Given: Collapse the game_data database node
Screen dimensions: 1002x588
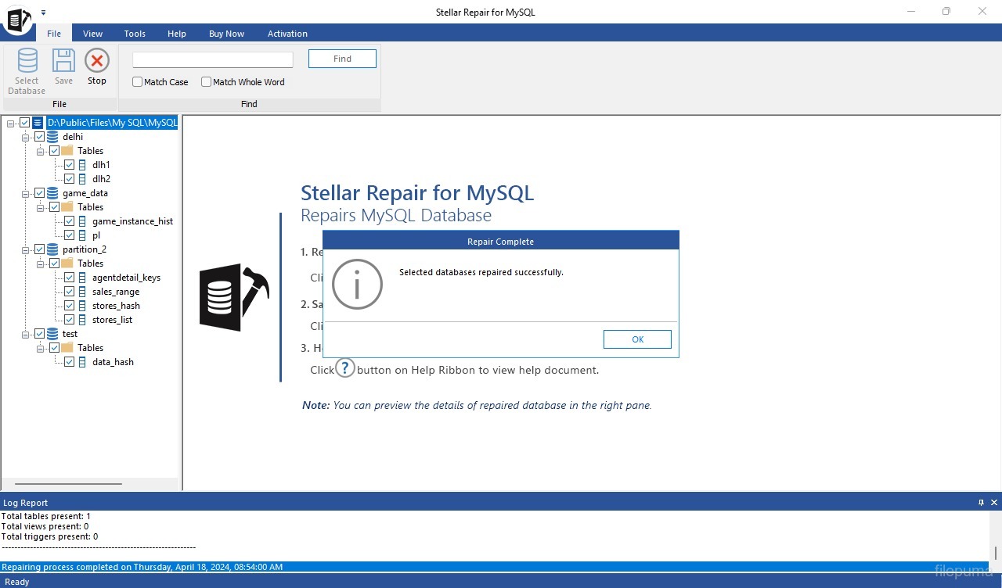Looking at the screenshot, I should point(26,193).
